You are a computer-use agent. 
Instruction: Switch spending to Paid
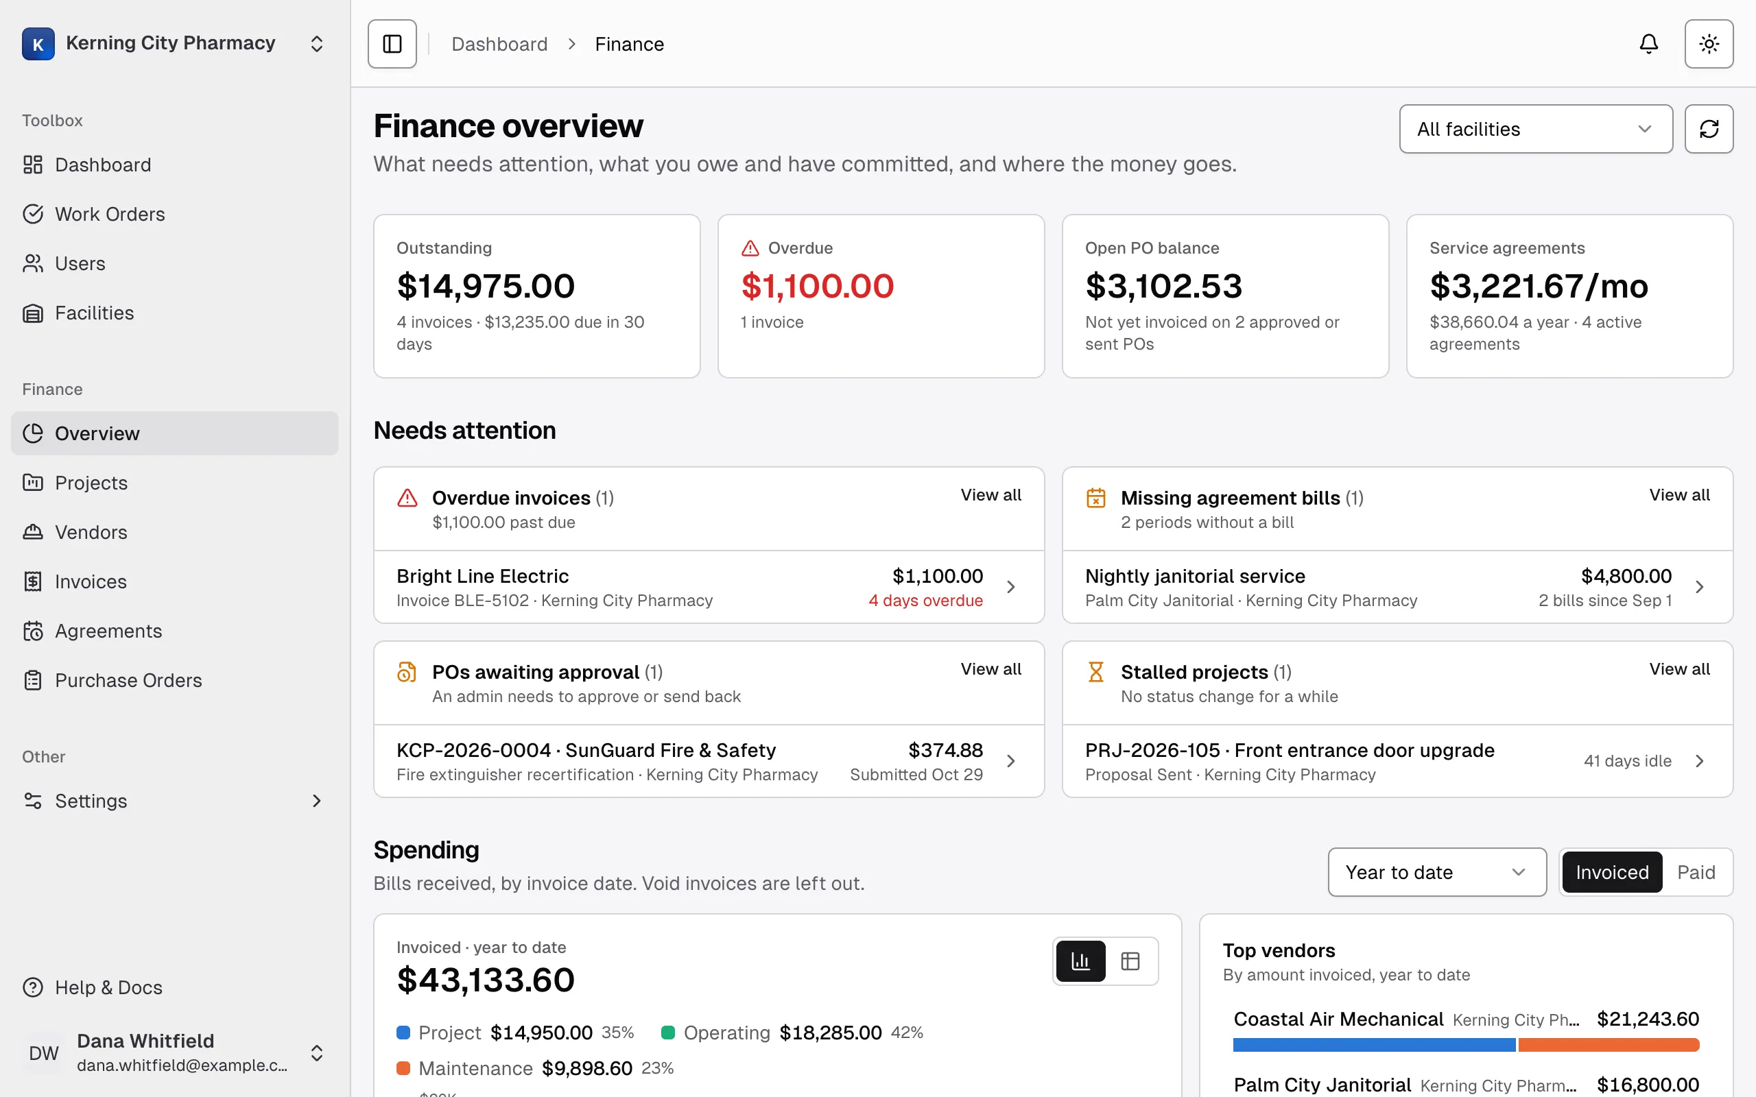[1696, 872]
